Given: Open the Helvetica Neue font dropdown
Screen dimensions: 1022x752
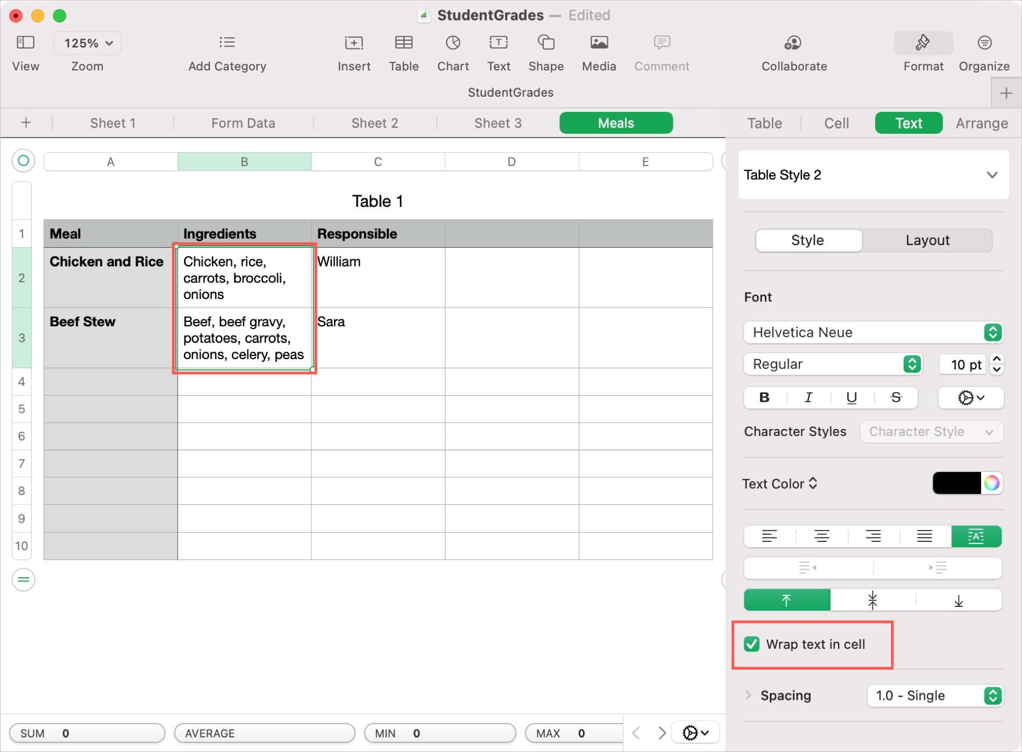Looking at the screenshot, I should pos(874,332).
